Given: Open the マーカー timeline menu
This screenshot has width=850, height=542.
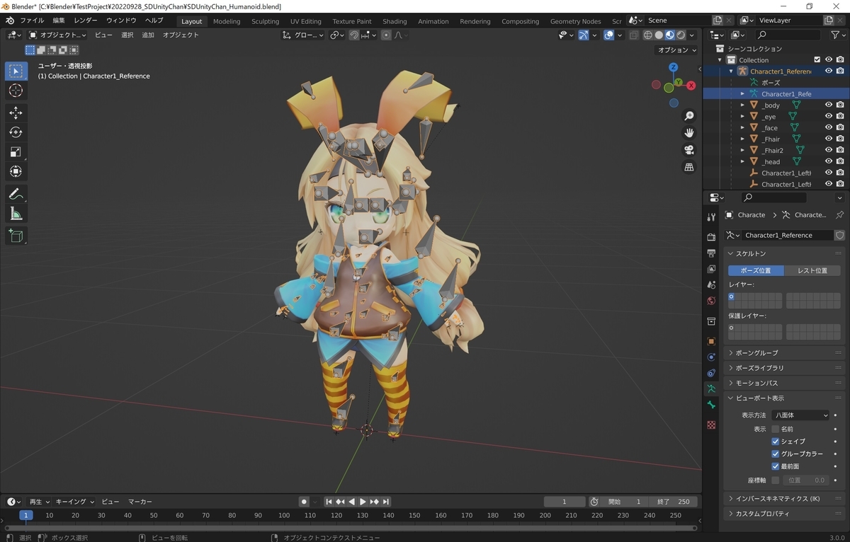Looking at the screenshot, I should tap(140, 502).
